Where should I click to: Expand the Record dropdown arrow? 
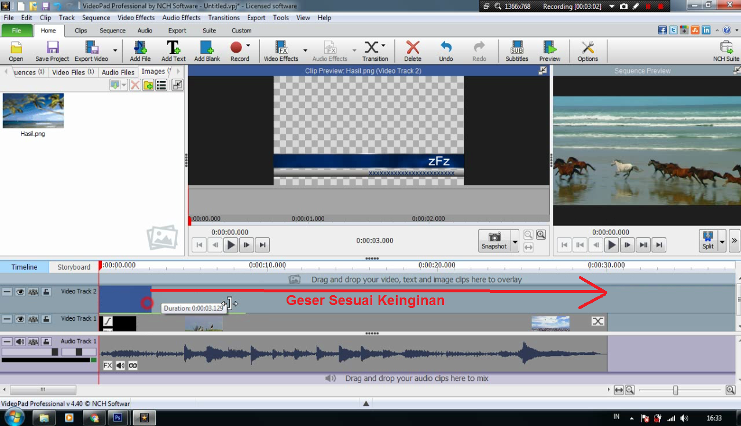(x=248, y=46)
